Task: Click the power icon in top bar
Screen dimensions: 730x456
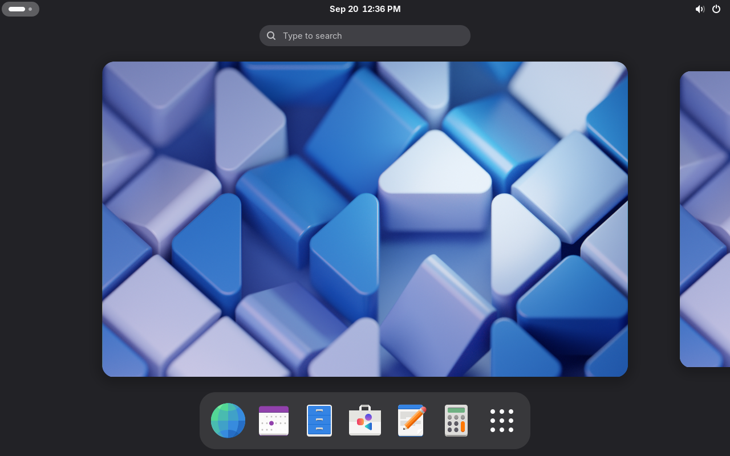Action: [716, 9]
